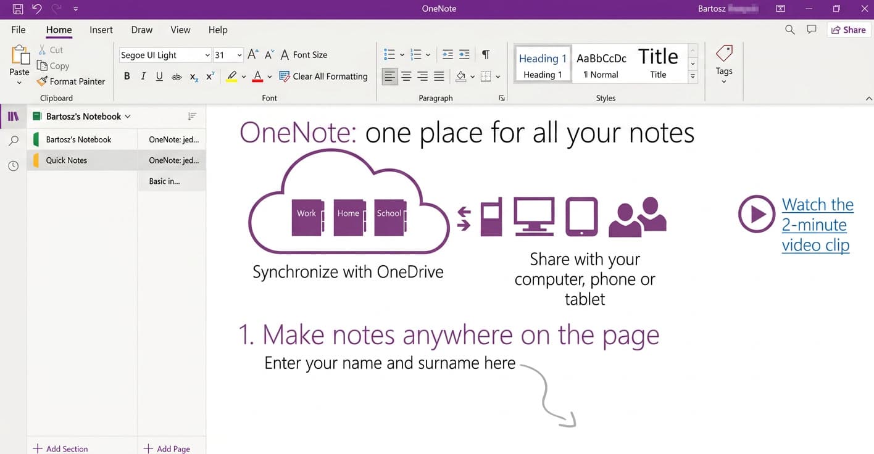Viewport: 874px width, 454px height.
Task: Toggle paragraph marks pilcrow icon
Action: pyautogui.click(x=486, y=55)
